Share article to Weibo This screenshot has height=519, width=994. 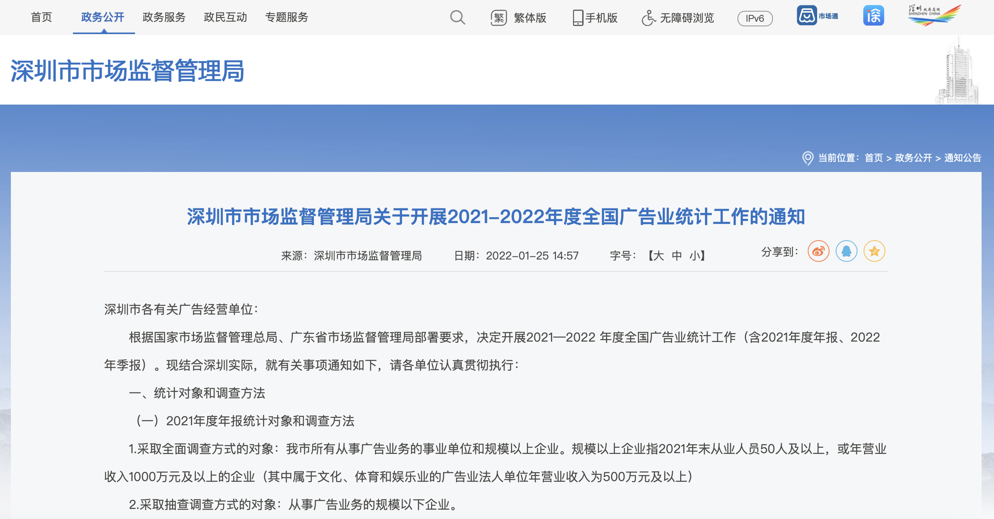tap(818, 251)
